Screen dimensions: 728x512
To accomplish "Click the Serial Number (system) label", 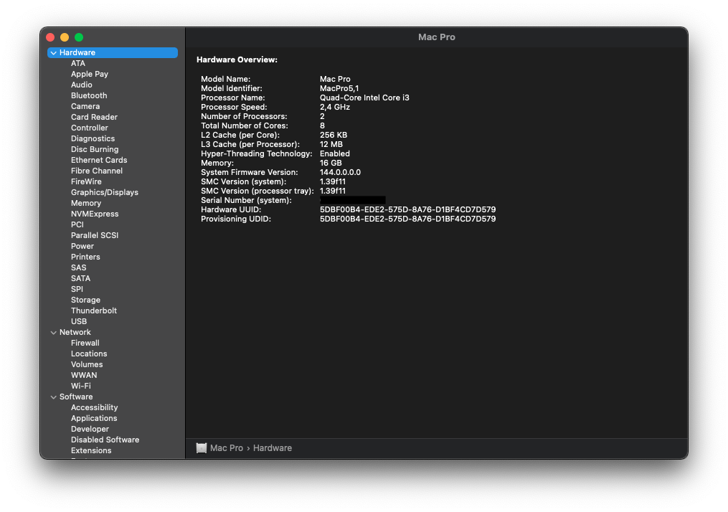I will click(x=246, y=200).
